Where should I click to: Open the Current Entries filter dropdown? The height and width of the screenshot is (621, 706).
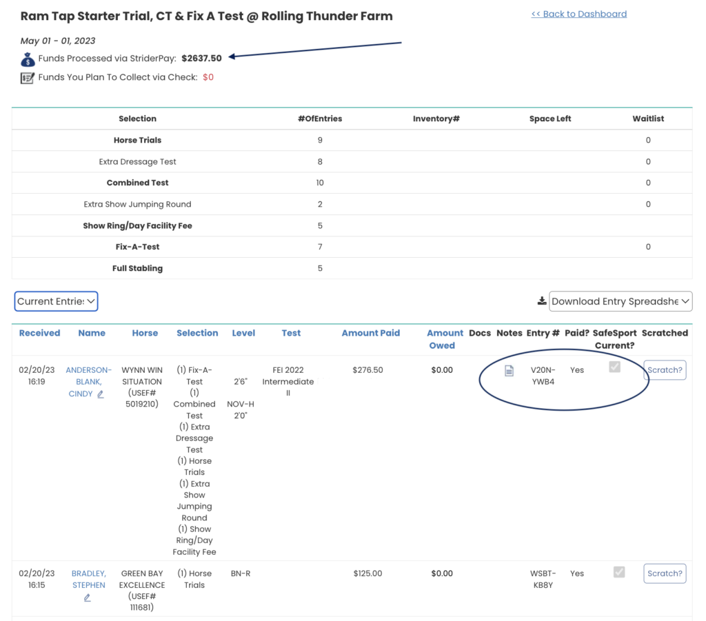pos(56,301)
